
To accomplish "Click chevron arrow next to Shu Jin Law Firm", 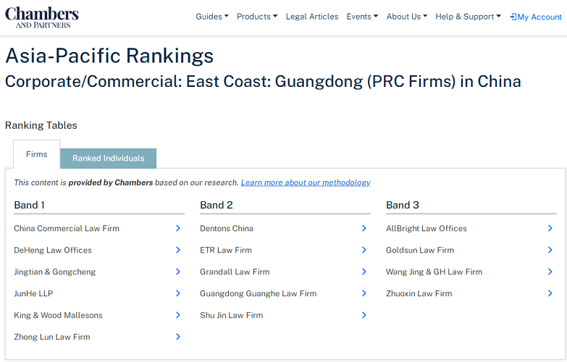I will (x=364, y=315).
